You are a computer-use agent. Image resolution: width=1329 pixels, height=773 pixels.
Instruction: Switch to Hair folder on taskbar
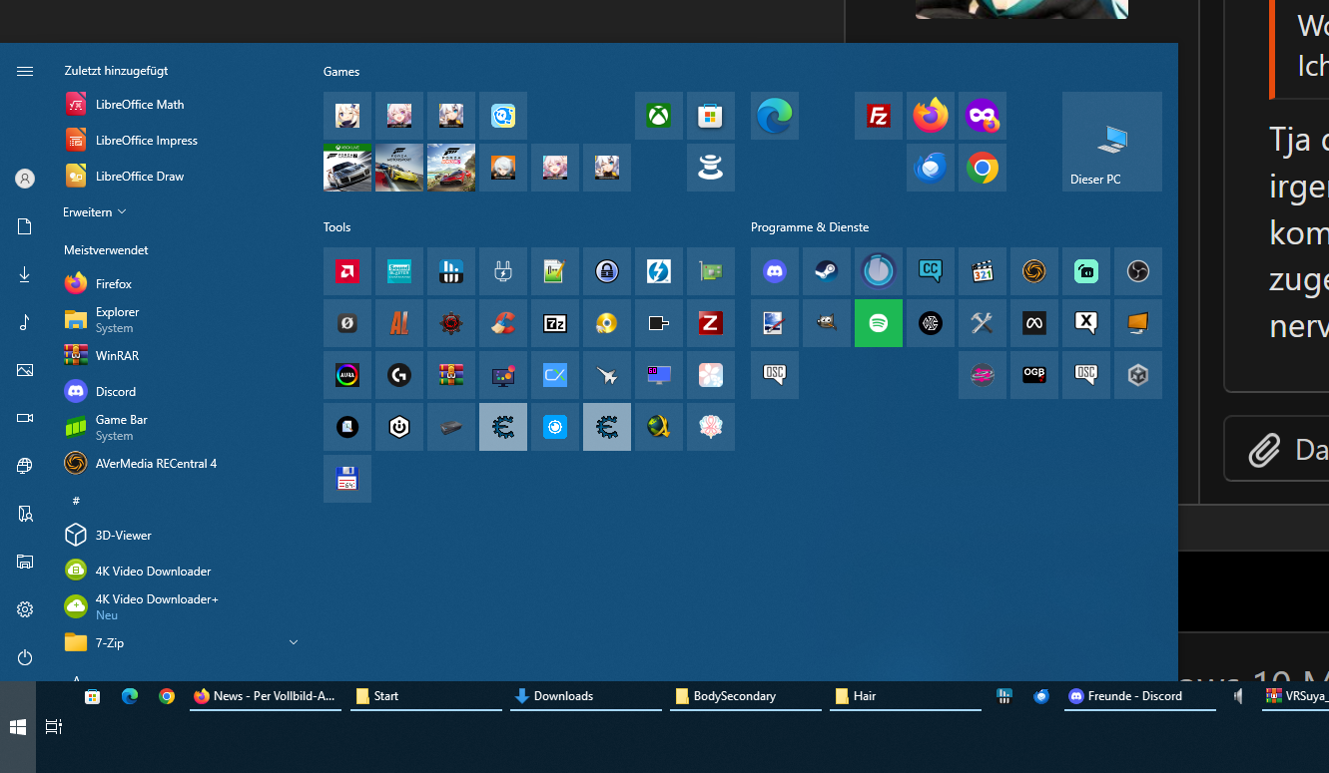pyautogui.click(x=905, y=696)
